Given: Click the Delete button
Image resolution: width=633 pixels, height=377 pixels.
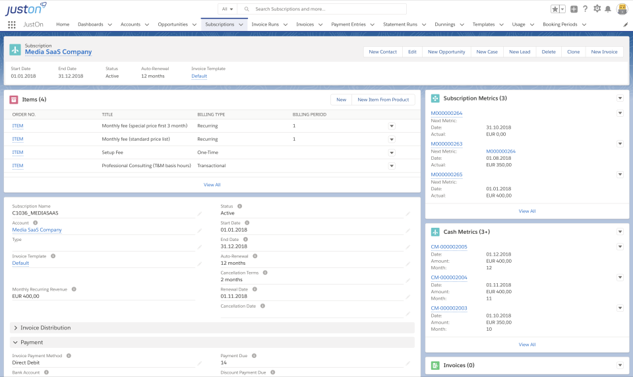Looking at the screenshot, I should coord(548,51).
